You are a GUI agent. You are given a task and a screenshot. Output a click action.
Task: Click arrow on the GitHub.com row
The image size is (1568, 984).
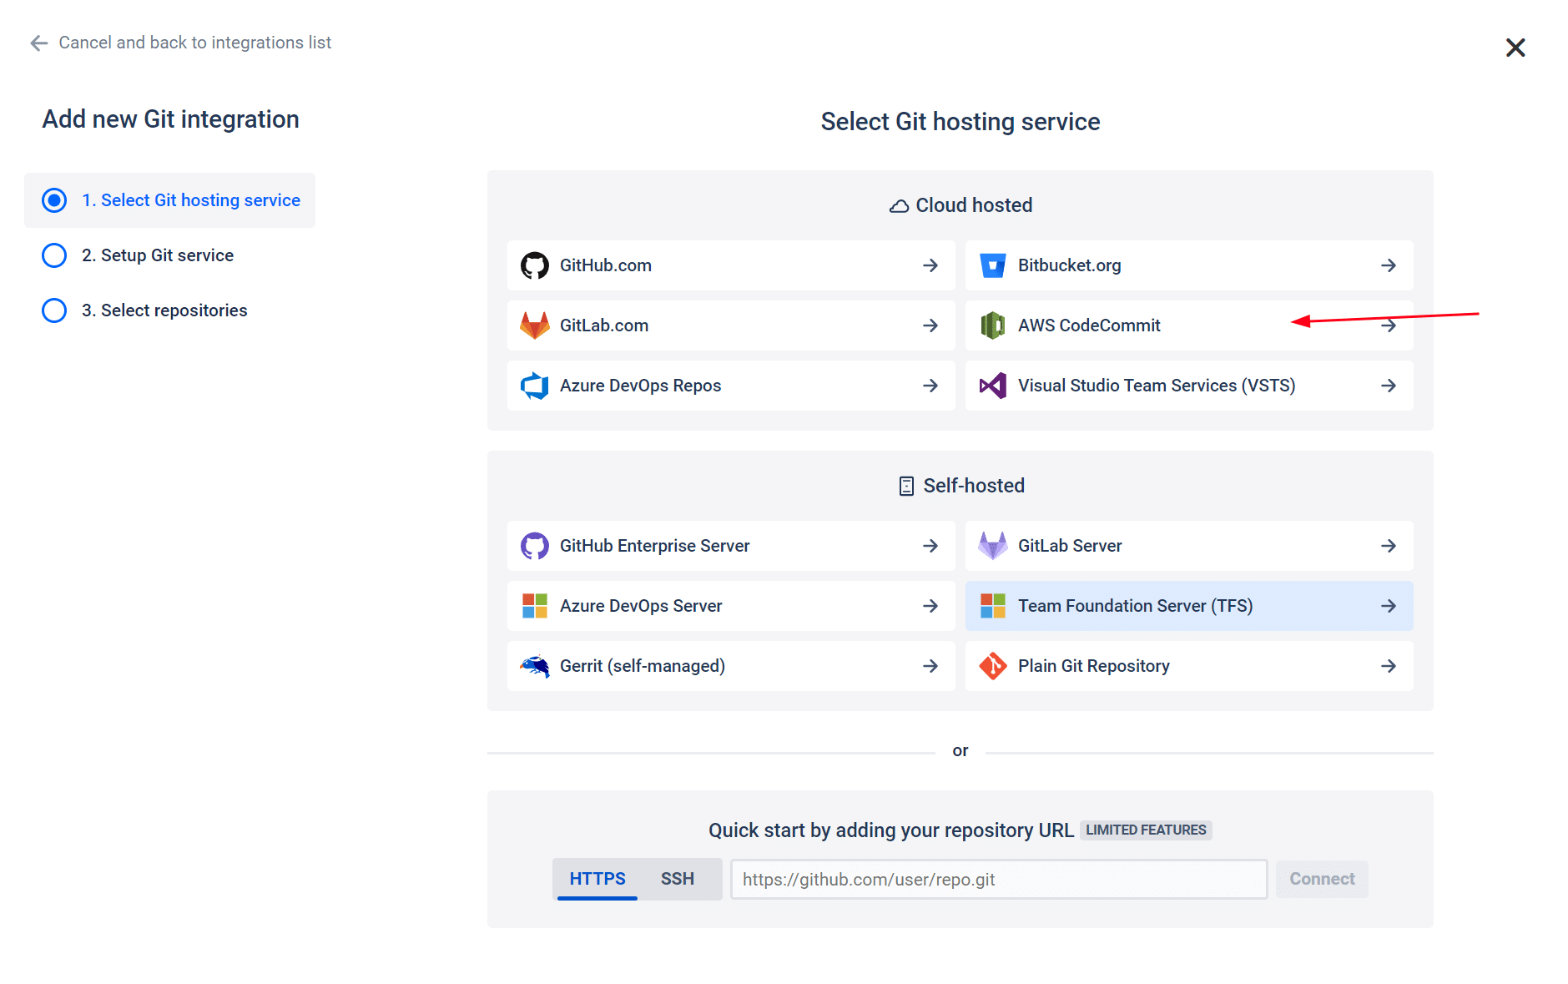click(x=930, y=265)
